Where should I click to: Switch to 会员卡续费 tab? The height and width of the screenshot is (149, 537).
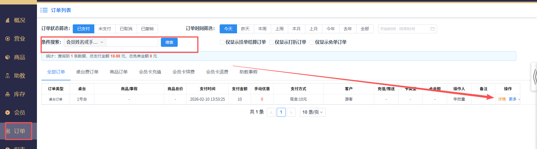(x=184, y=72)
